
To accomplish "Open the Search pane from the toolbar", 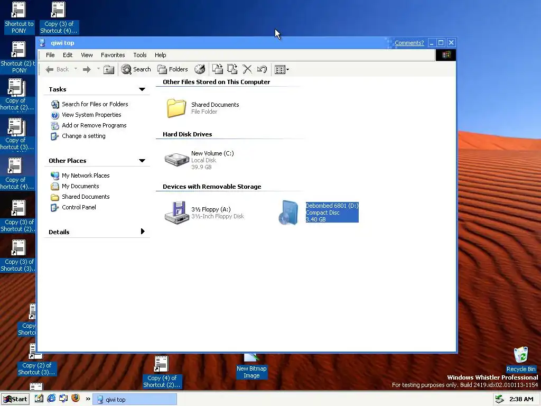I will [x=136, y=69].
